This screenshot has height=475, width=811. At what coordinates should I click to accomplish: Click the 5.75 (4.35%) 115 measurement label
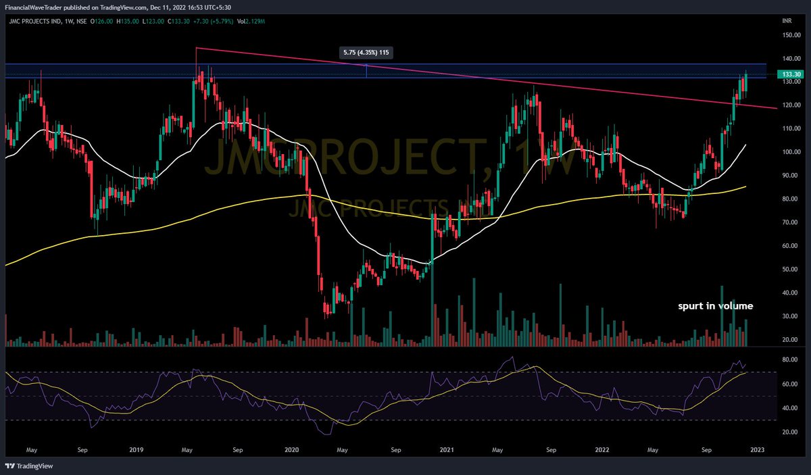pyautogui.click(x=366, y=52)
